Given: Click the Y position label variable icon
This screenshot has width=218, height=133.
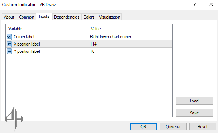Looking at the screenshot, I should pos(10,51).
